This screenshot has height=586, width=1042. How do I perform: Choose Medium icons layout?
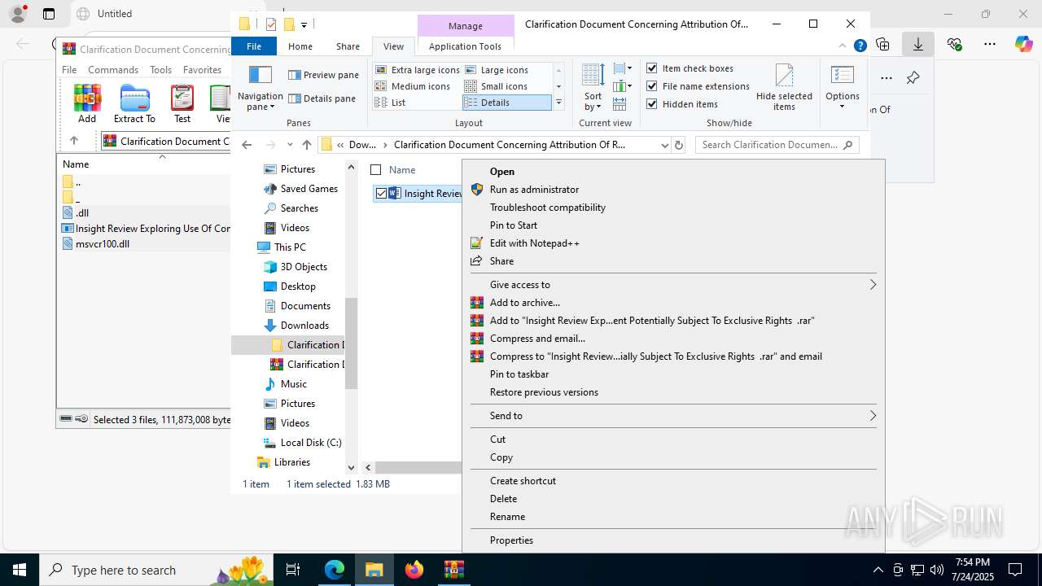[x=413, y=86]
